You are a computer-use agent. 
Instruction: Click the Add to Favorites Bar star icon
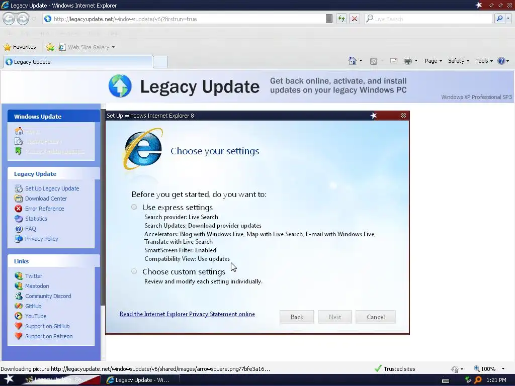point(50,47)
